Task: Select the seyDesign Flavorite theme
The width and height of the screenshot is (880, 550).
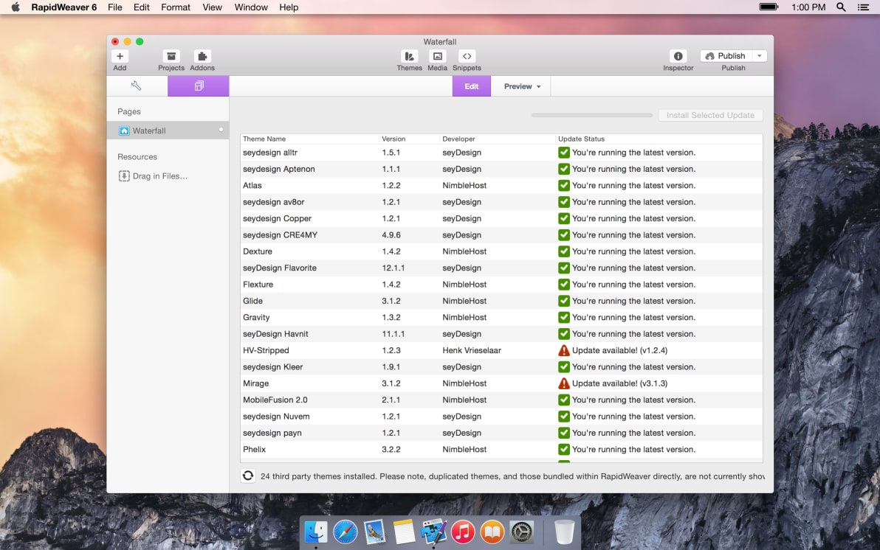Action: [280, 268]
